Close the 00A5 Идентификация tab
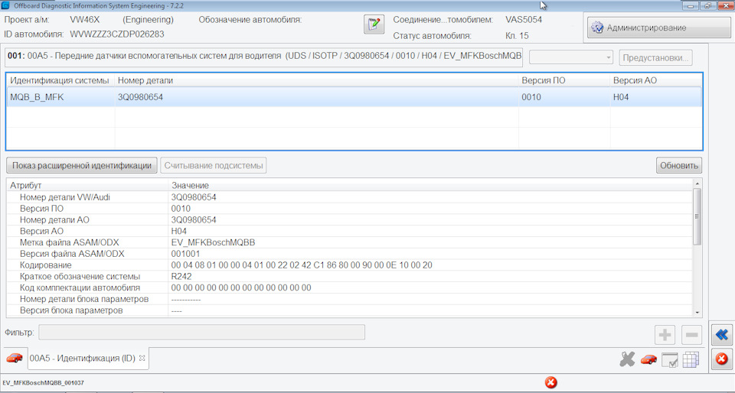This screenshot has width=735, height=393. click(x=142, y=359)
